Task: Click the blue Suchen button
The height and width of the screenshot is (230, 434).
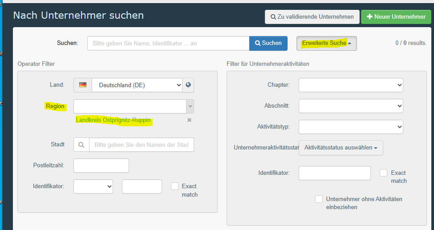Action: pos(268,43)
